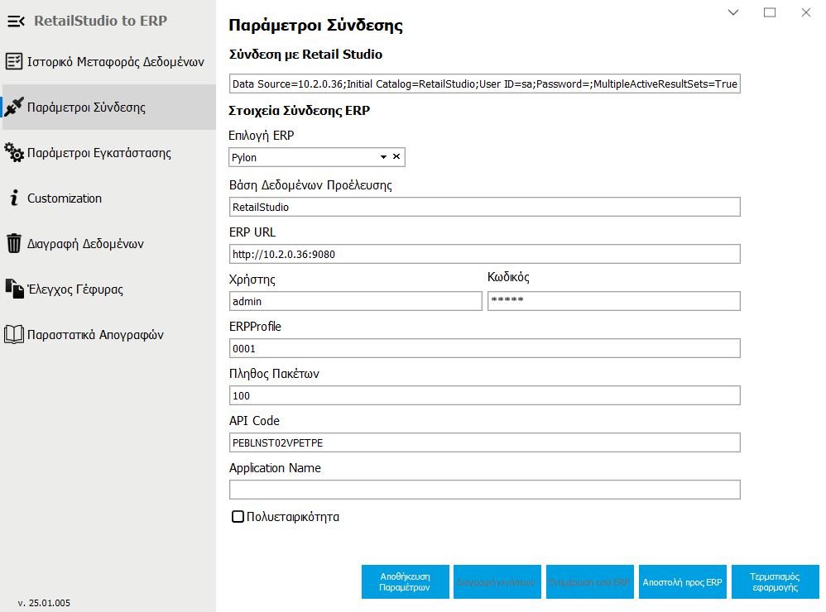826x612 pixels.
Task: Open the Customization menu item
Action: coord(65,198)
